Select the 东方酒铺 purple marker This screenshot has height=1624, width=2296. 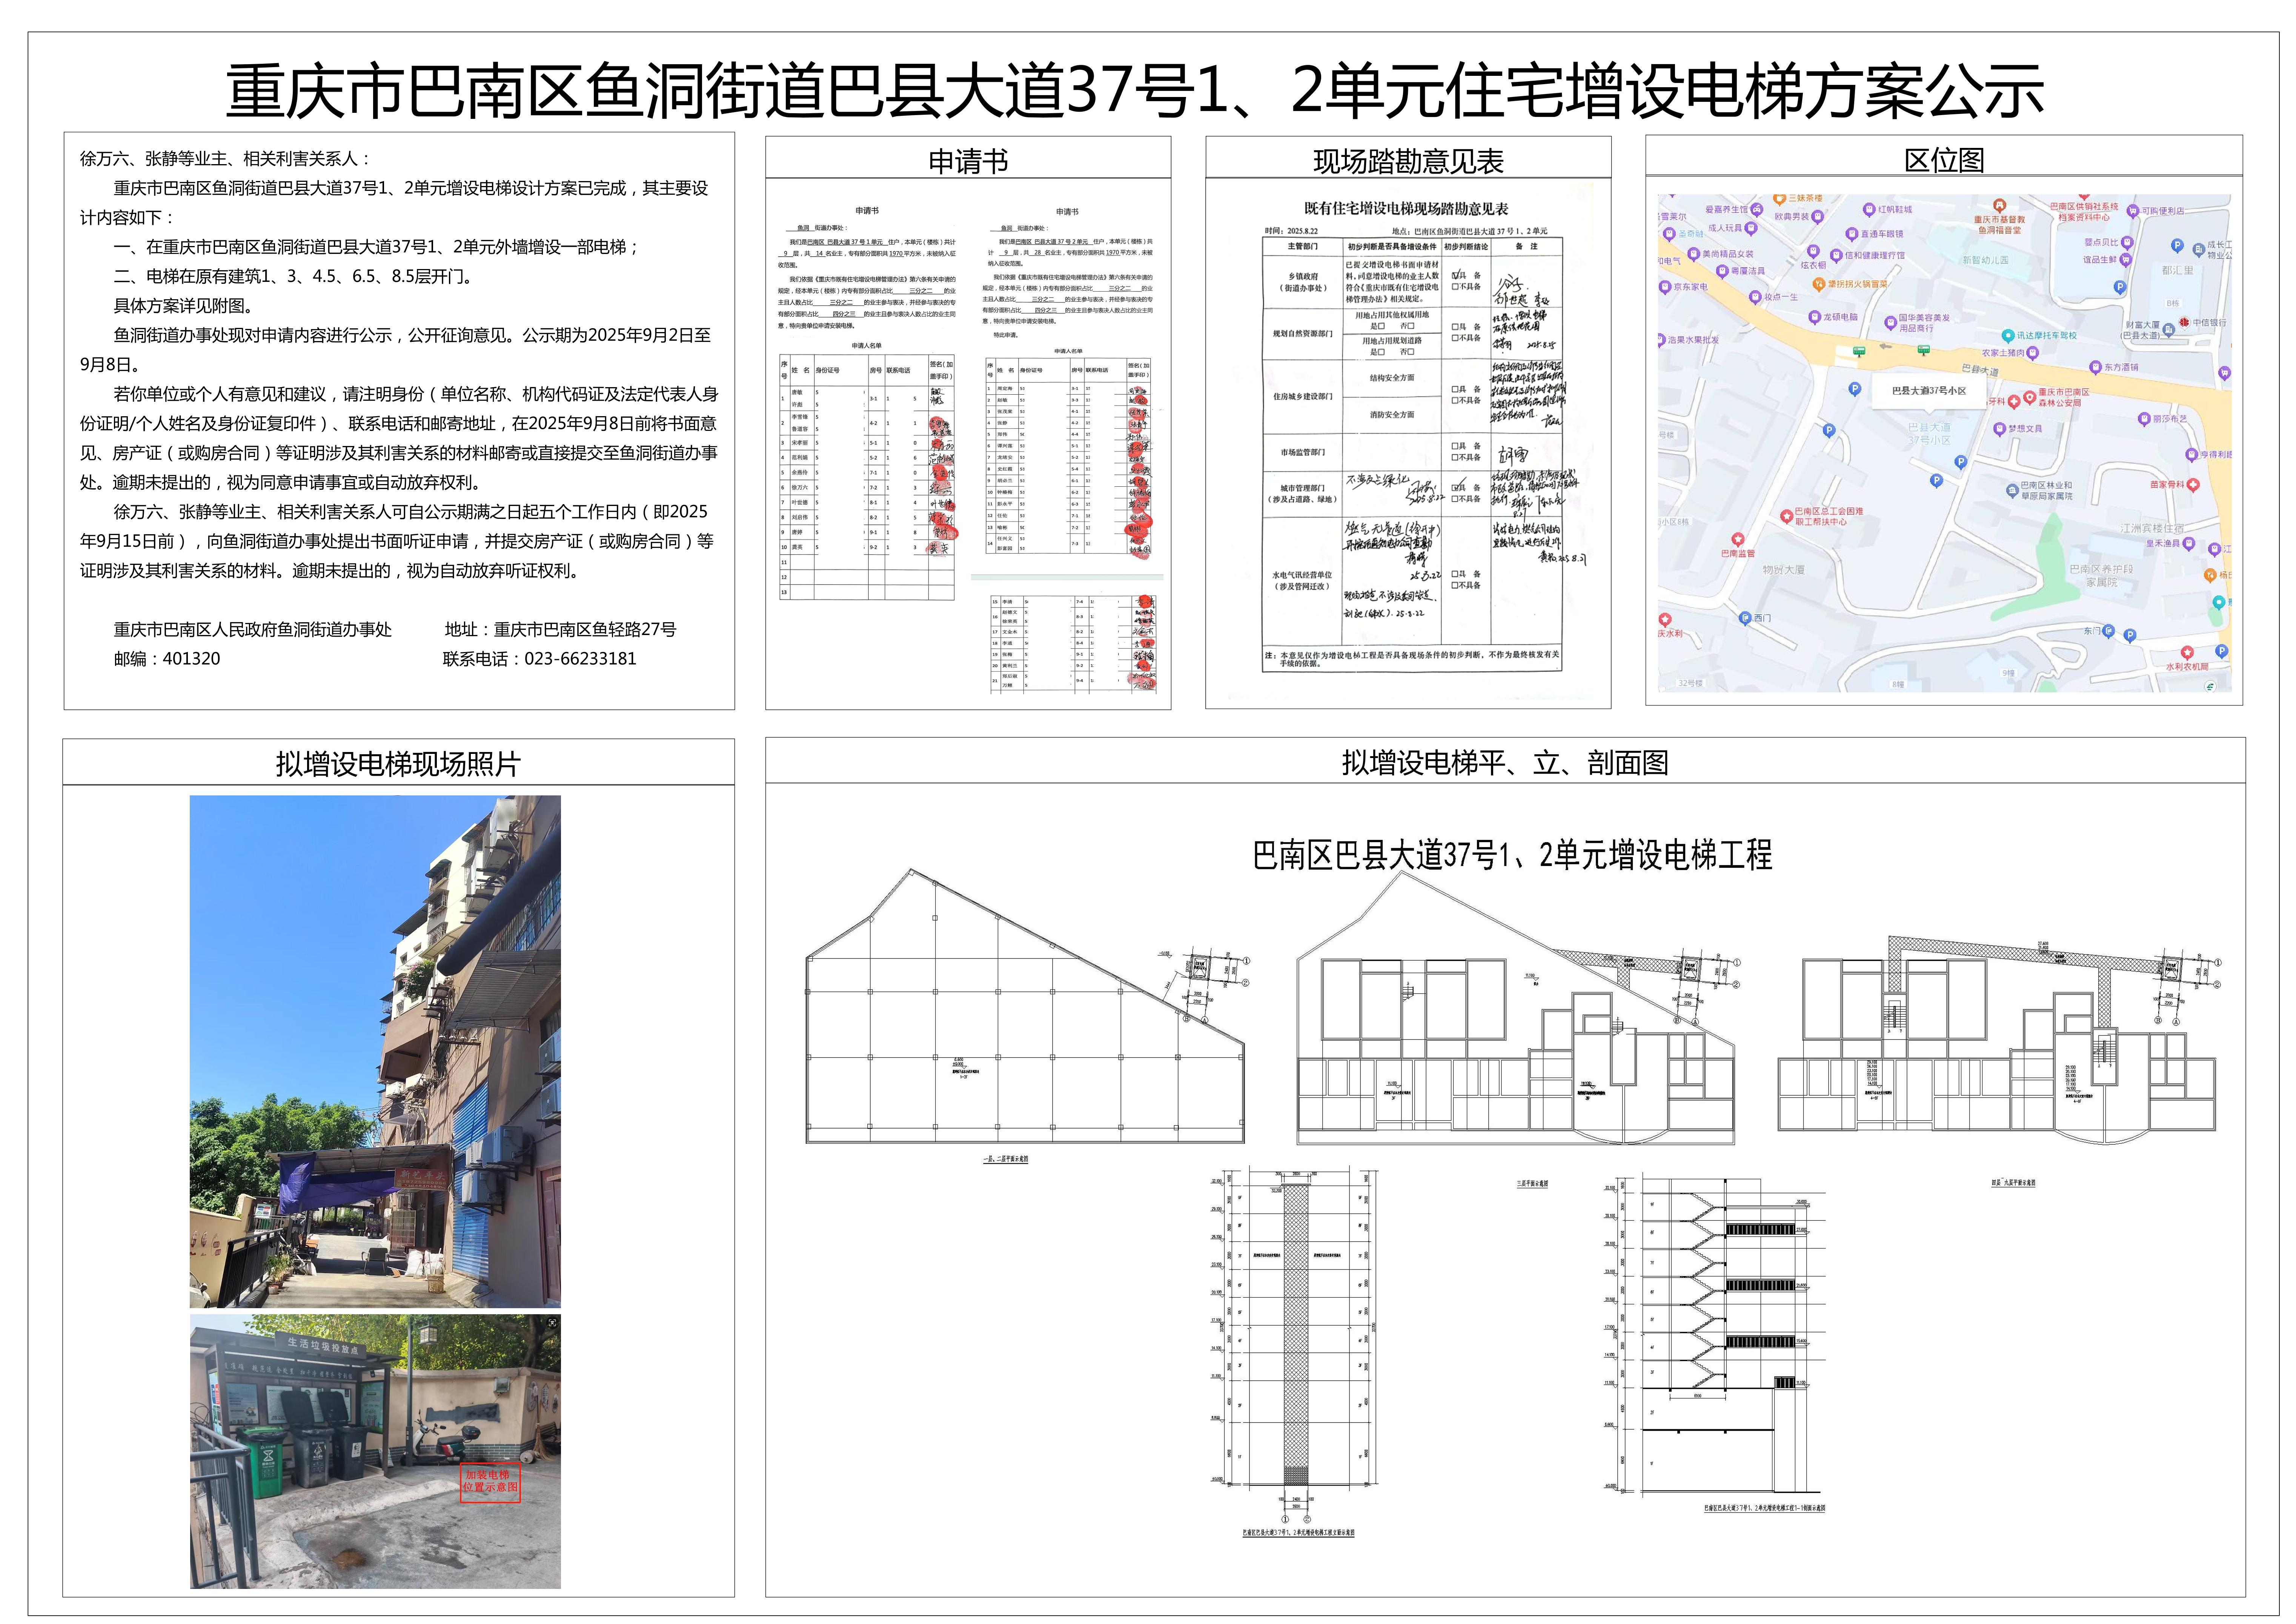click(x=2096, y=367)
